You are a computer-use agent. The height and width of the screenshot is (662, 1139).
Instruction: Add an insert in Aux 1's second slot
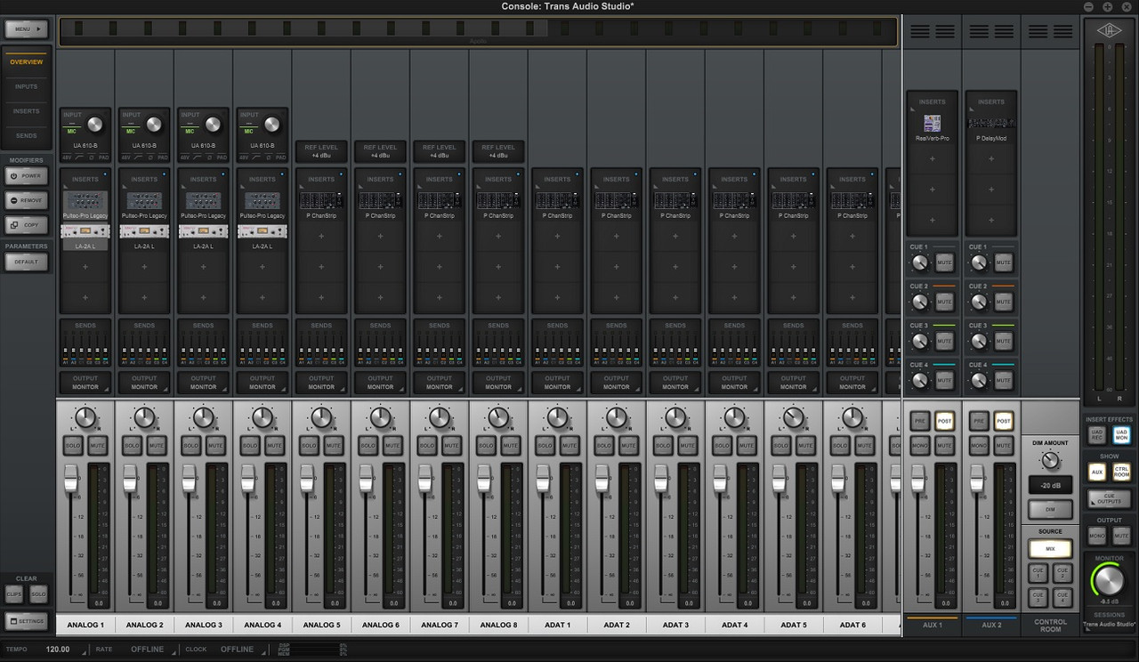(x=933, y=159)
